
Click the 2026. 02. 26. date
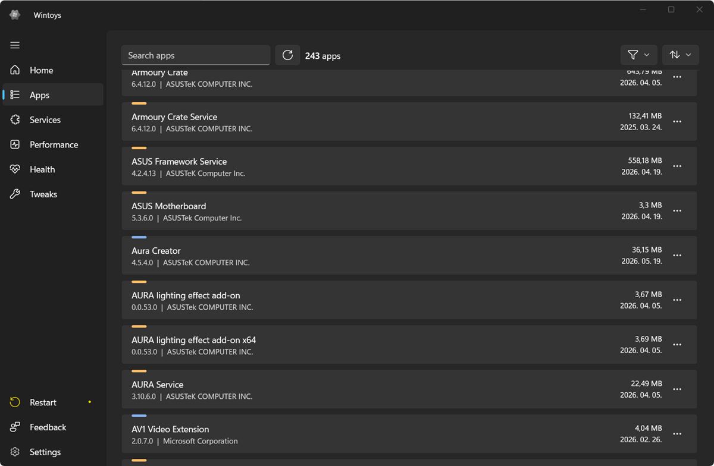point(641,439)
